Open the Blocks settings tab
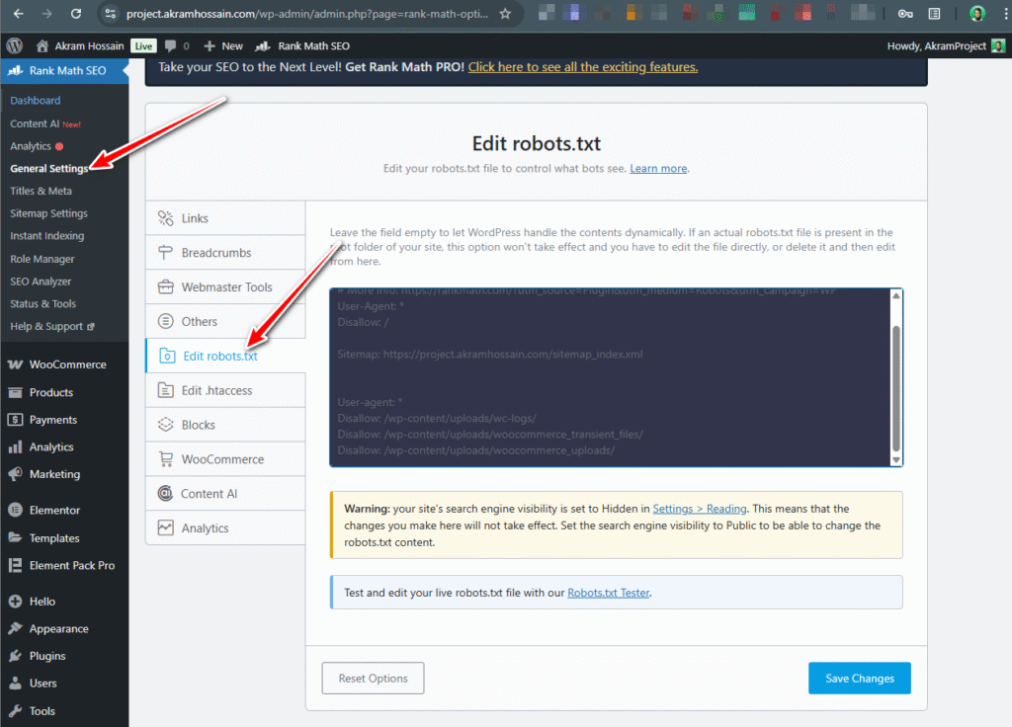Screen dimensions: 1012x727 [225, 425]
